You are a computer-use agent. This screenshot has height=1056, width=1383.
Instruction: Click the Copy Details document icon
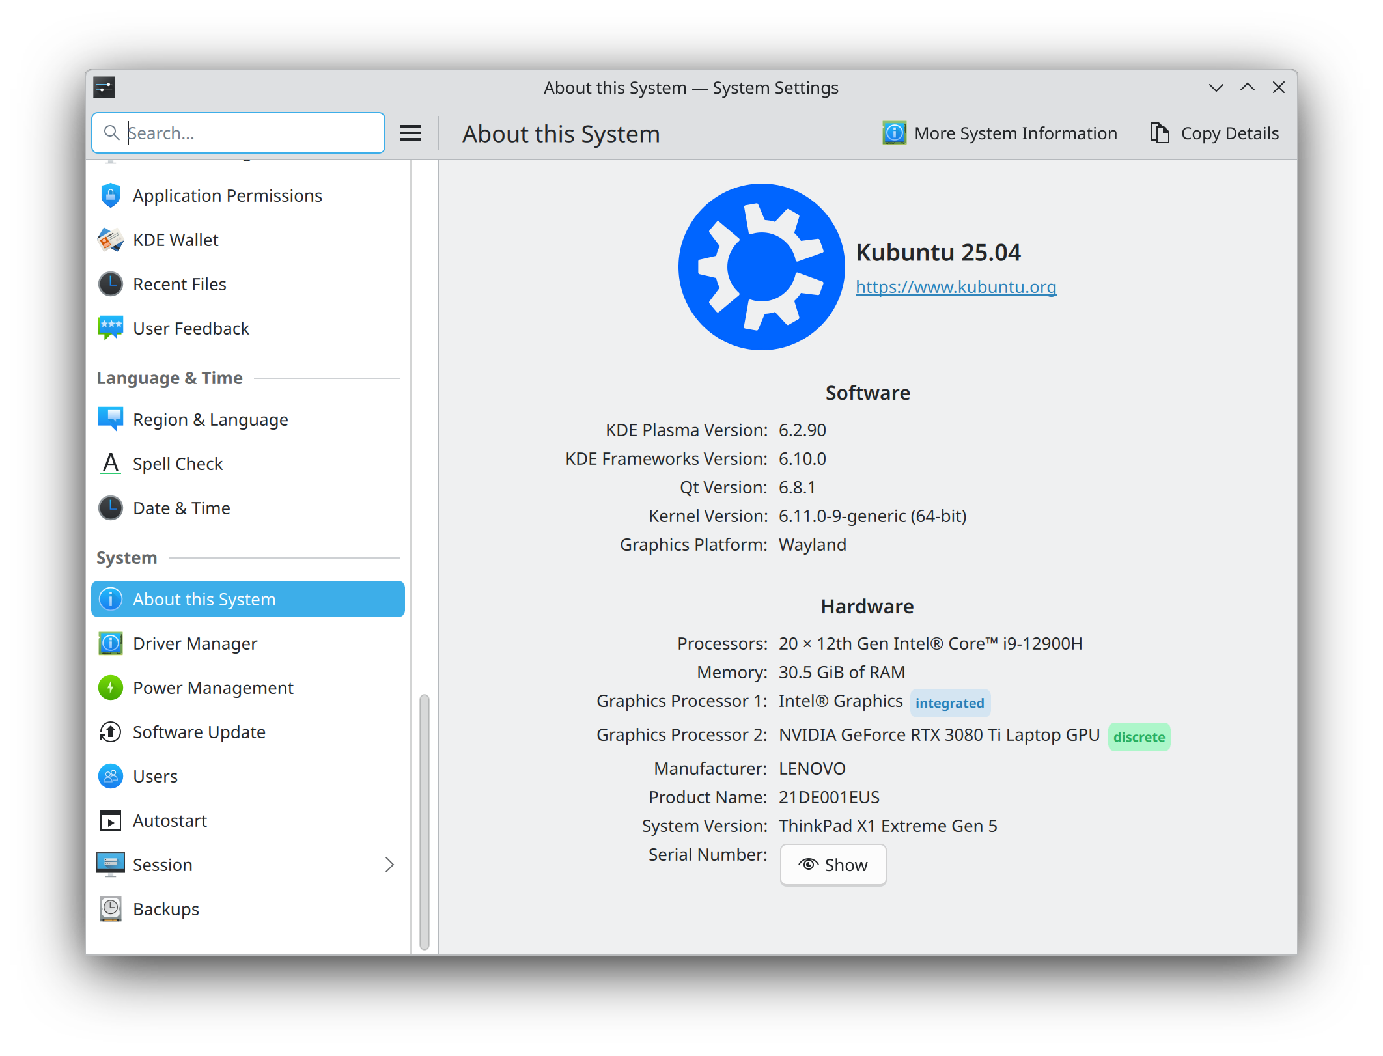(x=1160, y=133)
